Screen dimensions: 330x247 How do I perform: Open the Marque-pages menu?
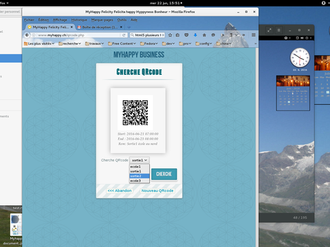point(102,20)
